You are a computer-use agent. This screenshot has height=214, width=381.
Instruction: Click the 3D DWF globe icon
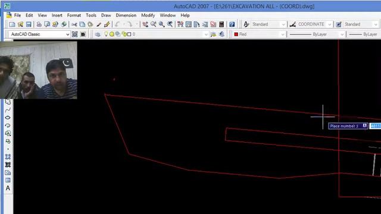click(x=64, y=24)
